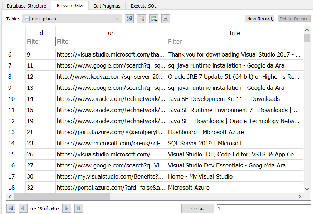Select the 'Oracle JRE 7 Update 51' title cell
This screenshot has width=313, height=214.
(x=235, y=77)
